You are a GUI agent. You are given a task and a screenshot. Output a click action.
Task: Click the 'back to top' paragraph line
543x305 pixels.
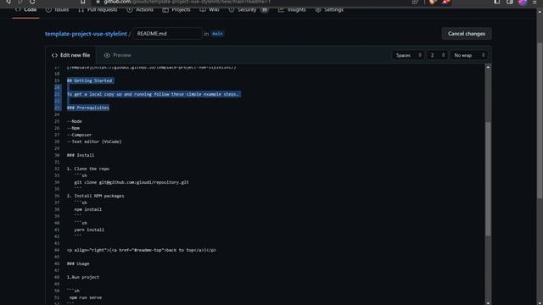point(142,250)
